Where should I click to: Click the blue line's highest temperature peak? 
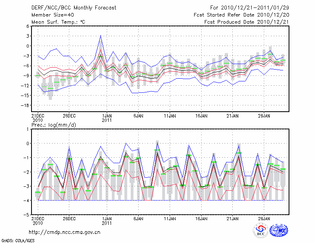(101, 36)
